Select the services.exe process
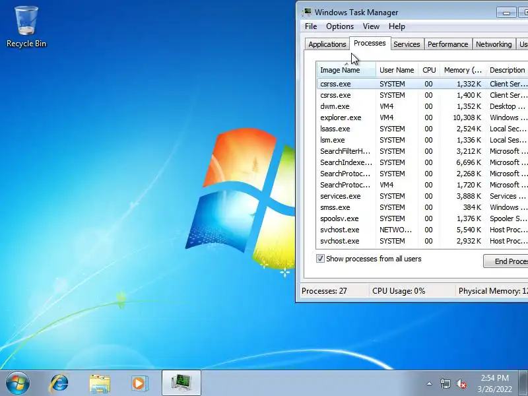528x396 pixels. [x=422, y=196]
